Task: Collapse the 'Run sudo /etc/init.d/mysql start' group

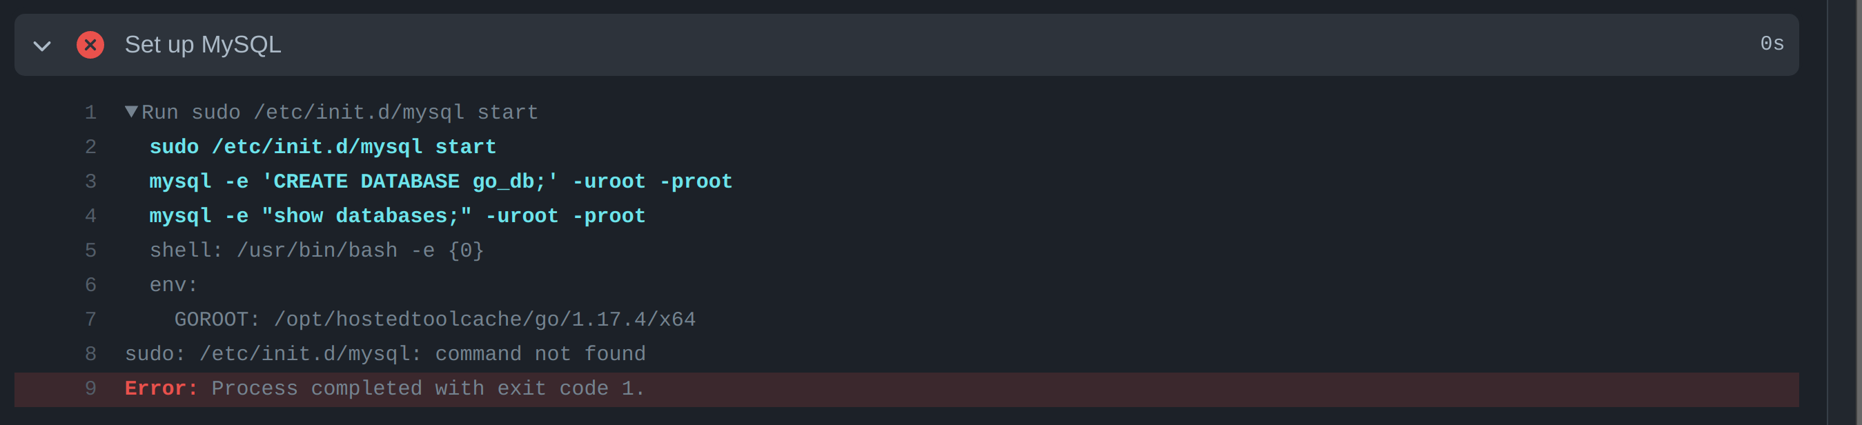Action: click(x=131, y=110)
